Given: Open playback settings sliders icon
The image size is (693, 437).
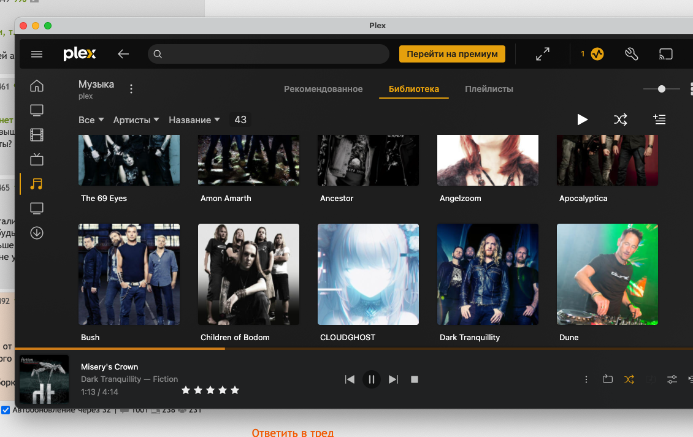Looking at the screenshot, I should pos(672,379).
